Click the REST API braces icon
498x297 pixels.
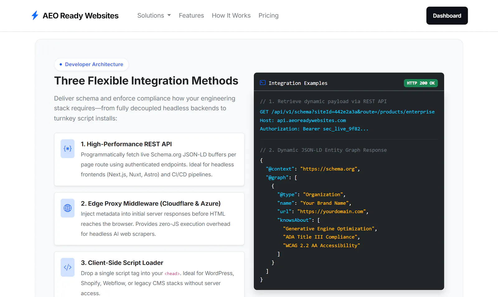click(x=68, y=149)
